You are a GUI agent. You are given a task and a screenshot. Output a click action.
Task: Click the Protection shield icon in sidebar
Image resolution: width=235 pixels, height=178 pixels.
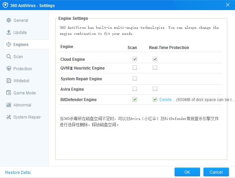9,69
